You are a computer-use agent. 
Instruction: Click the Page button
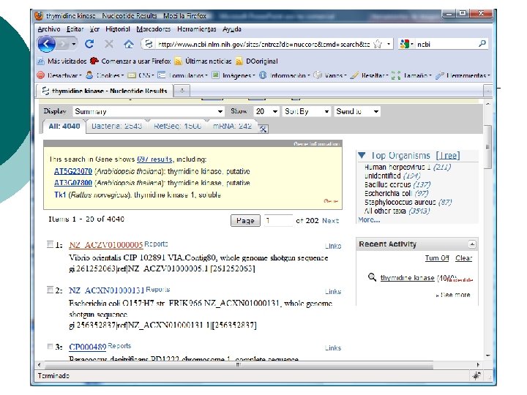pyautogui.click(x=245, y=220)
